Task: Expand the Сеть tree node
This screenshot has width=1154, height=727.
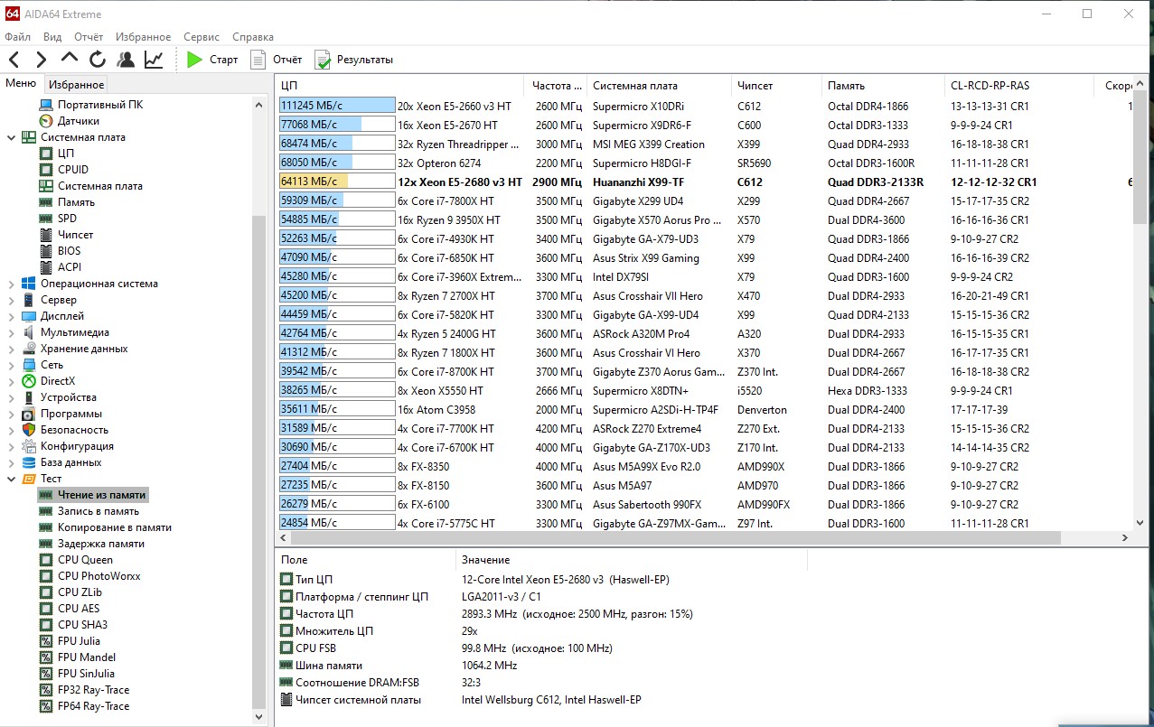Action: tap(12, 365)
